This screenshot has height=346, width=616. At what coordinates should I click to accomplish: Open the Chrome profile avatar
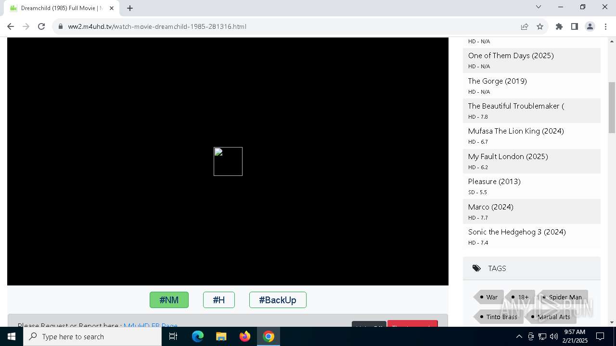click(x=590, y=26)
